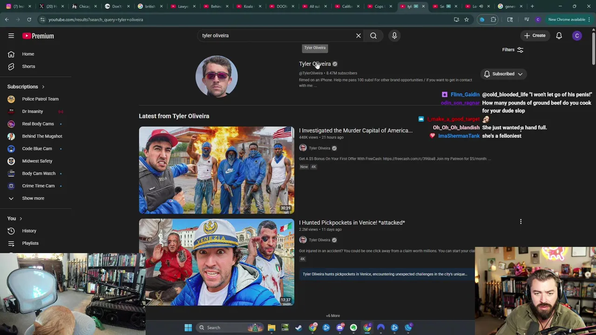Viewport: 596px width, 335px height.
Task: Open Chrome extensions puzzle icon
Action: tap(494, 20)
